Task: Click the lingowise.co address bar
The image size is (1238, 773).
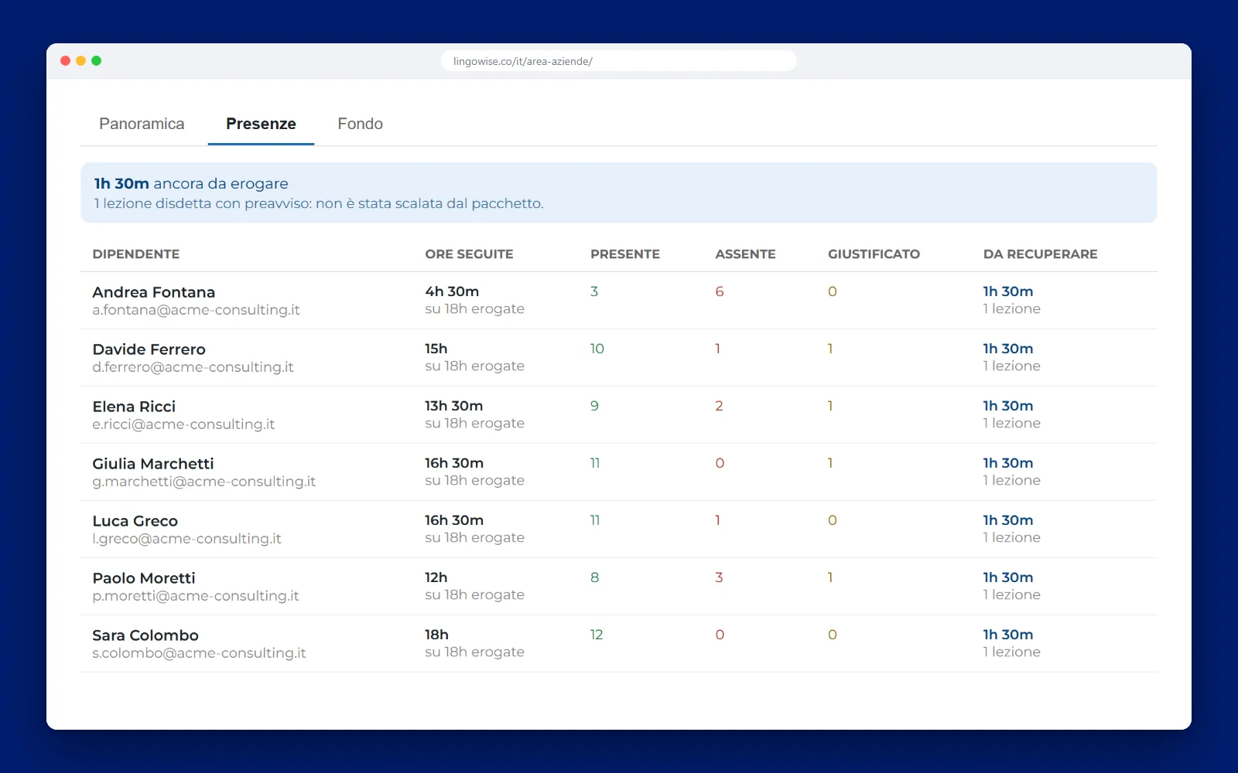Action: point(619,61)
